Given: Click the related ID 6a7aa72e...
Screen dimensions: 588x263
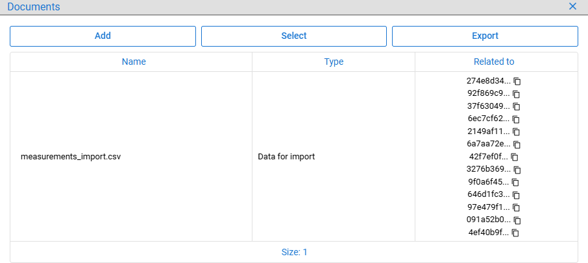Looking at the screenshot, I should coord(489,144).
